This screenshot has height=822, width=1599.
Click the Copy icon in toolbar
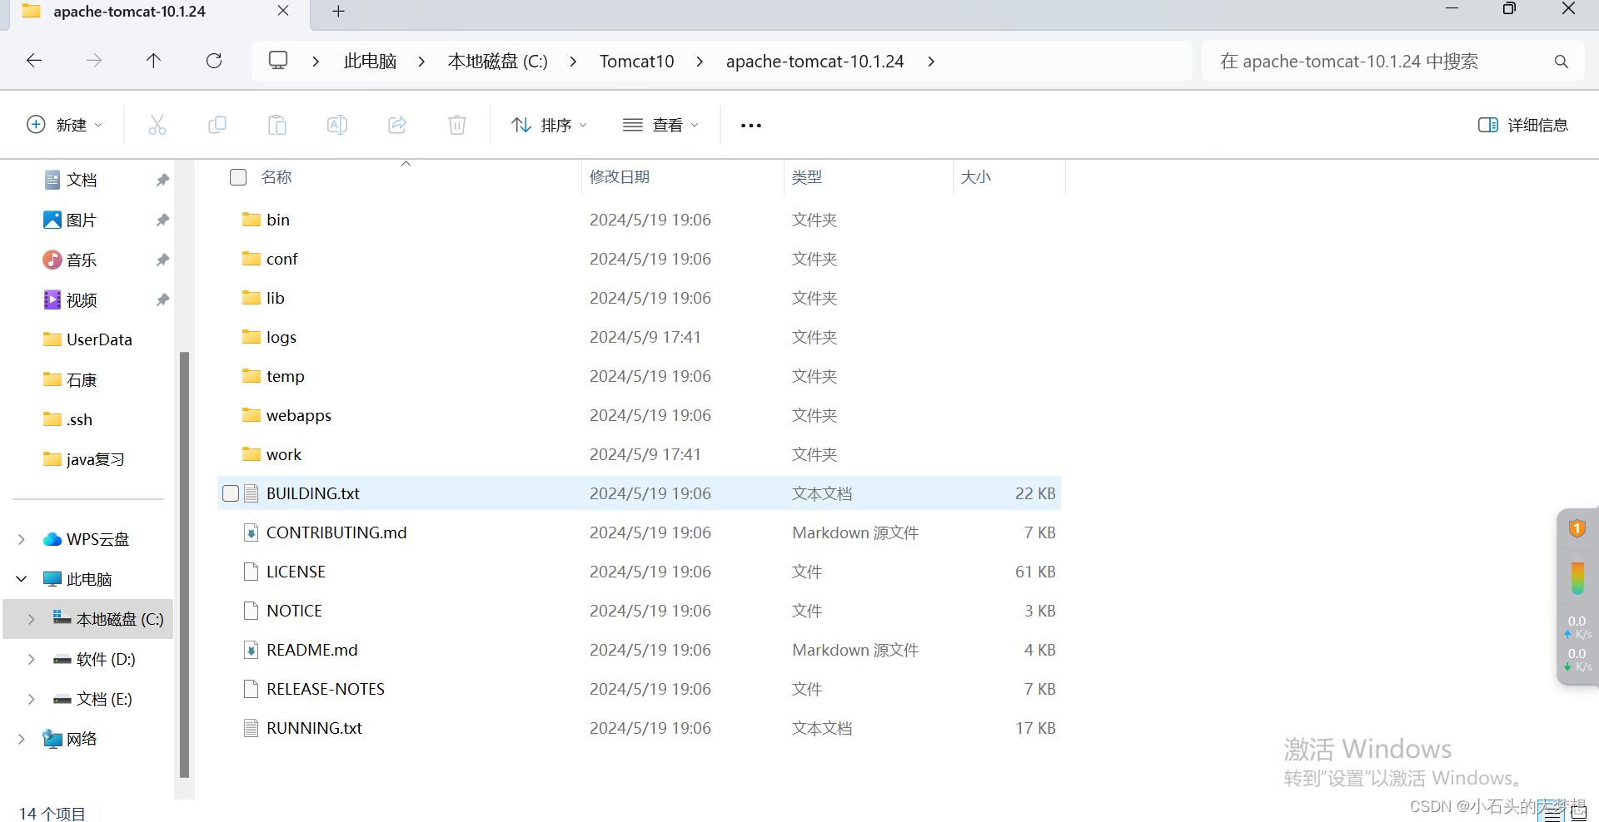217,125
